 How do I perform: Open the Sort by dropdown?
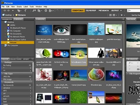pyautogui.click(x=136, y=15)
